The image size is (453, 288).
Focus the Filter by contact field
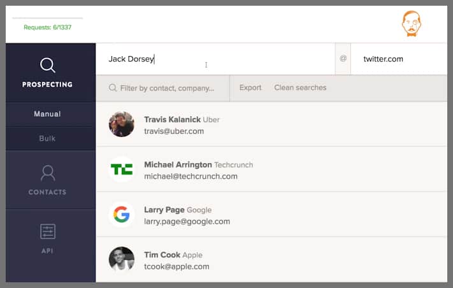(167, 88)
